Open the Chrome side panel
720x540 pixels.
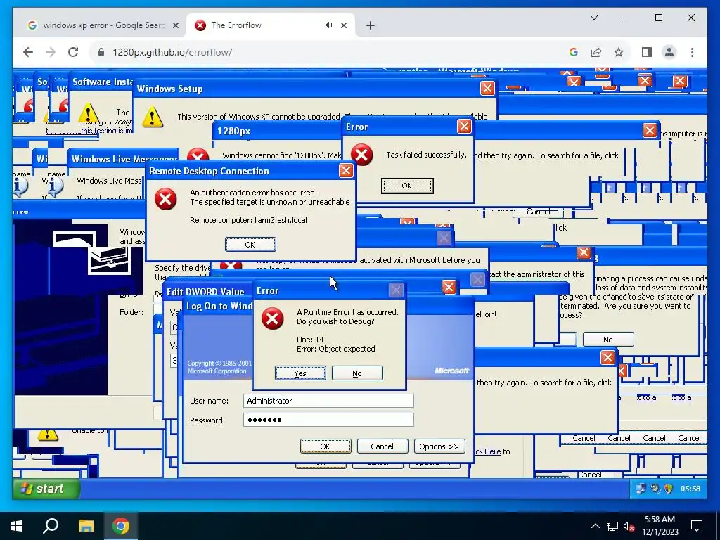647,52
